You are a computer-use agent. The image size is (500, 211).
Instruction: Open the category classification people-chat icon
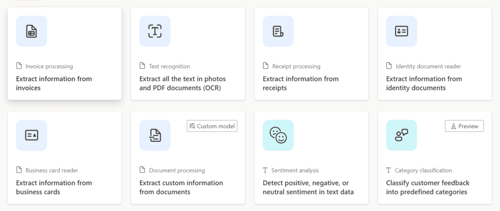coord(401,135)
